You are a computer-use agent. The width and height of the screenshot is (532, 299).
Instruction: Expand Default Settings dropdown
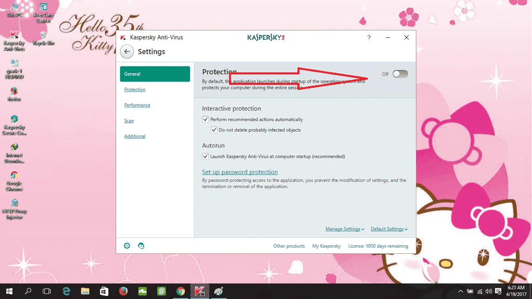[x=389, y=229]
